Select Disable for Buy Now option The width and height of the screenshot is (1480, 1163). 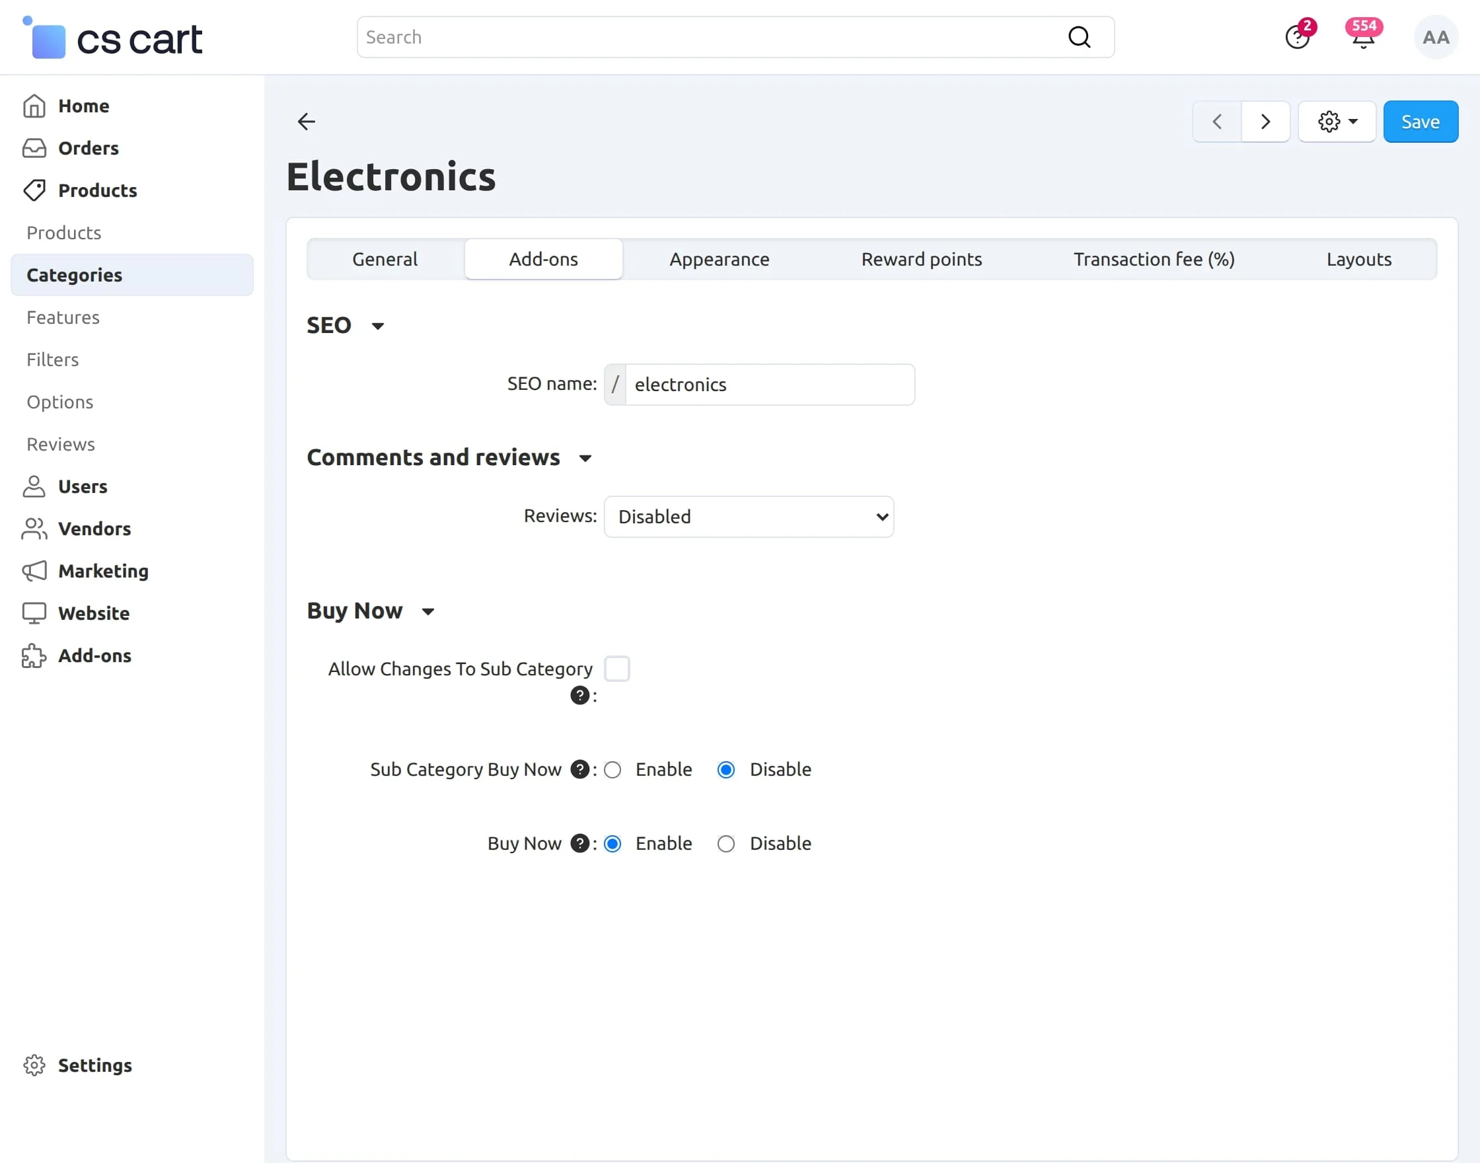(x=725, y=844)
